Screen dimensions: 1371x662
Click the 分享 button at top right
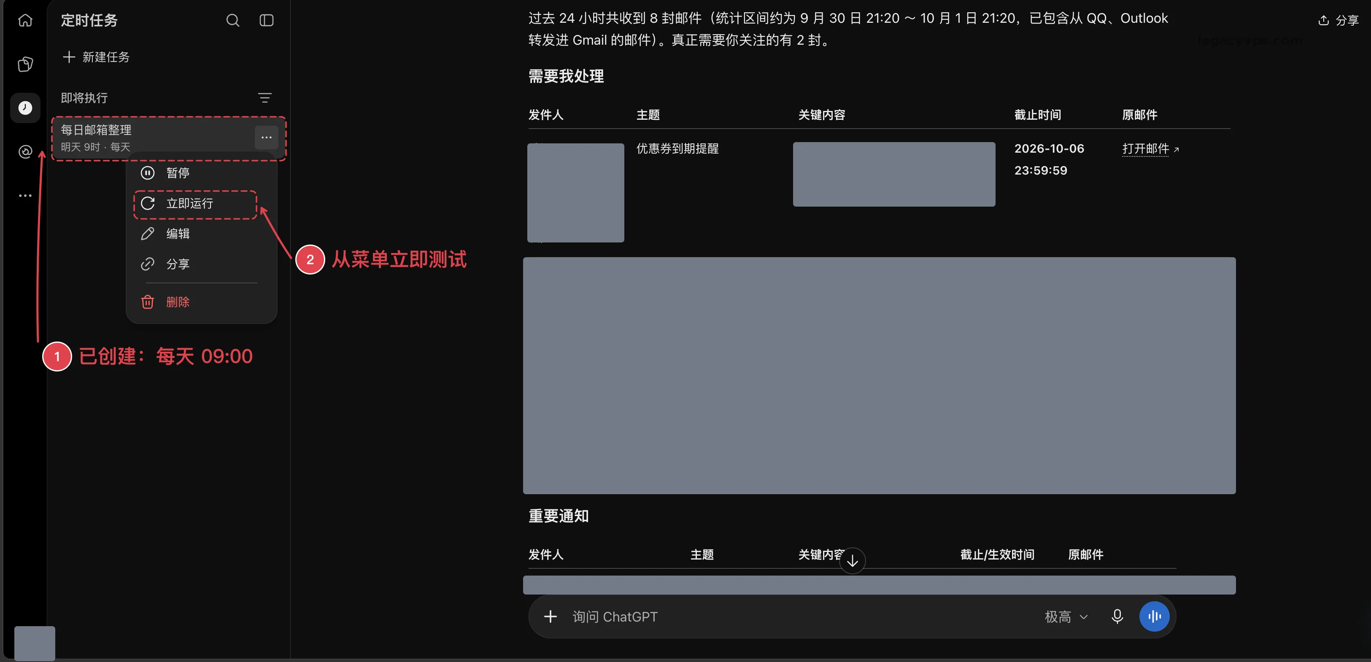1338,20
